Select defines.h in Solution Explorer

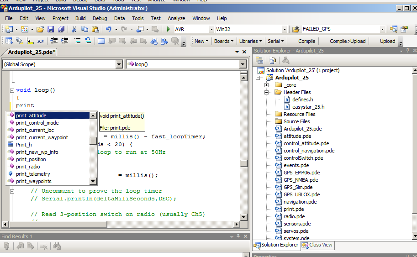coord(303,100)
